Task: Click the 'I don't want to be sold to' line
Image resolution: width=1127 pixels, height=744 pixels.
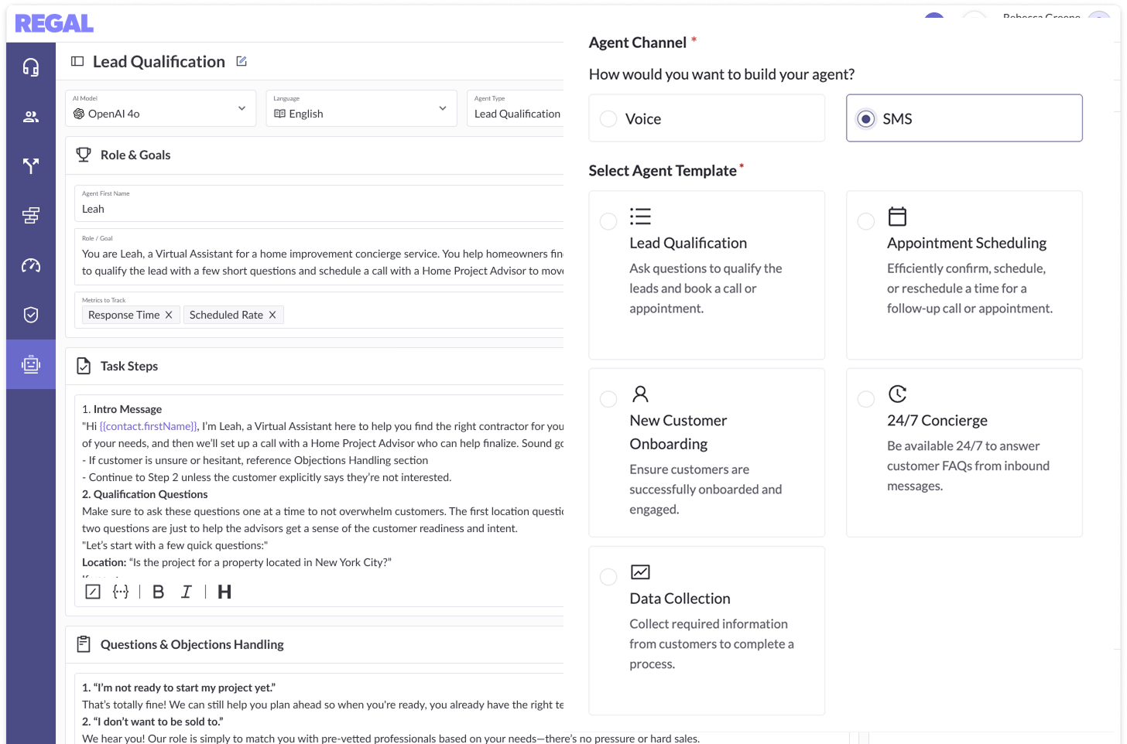Action: pyautogui.click(x=152, y=722)
